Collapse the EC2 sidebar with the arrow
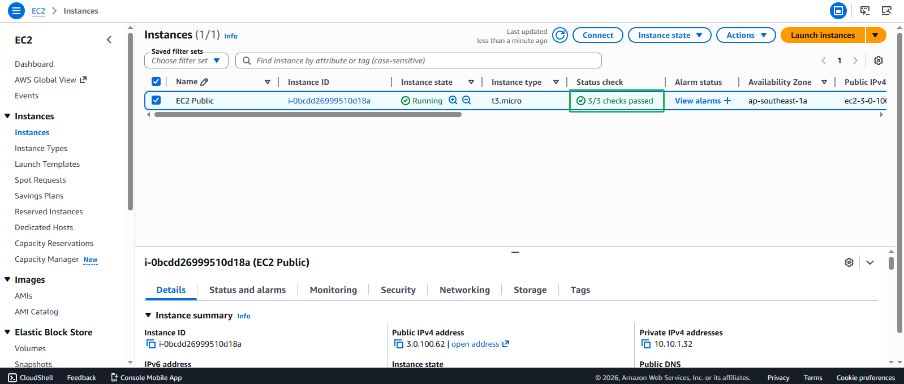 [109, 40]
